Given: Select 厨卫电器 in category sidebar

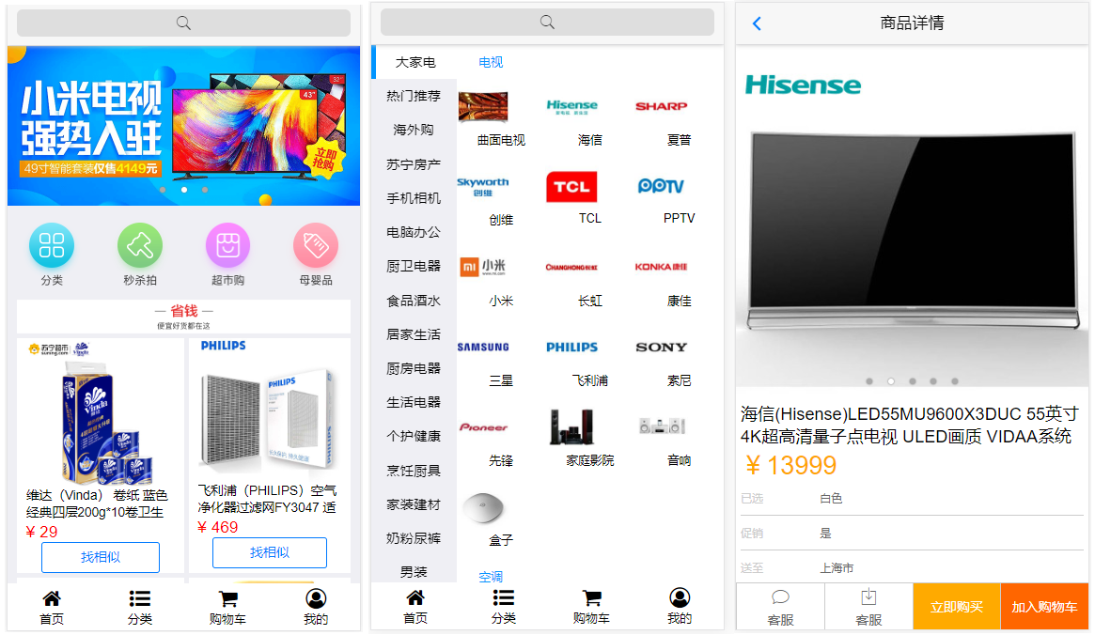Looking at the screenshot, I should (414, 266).
